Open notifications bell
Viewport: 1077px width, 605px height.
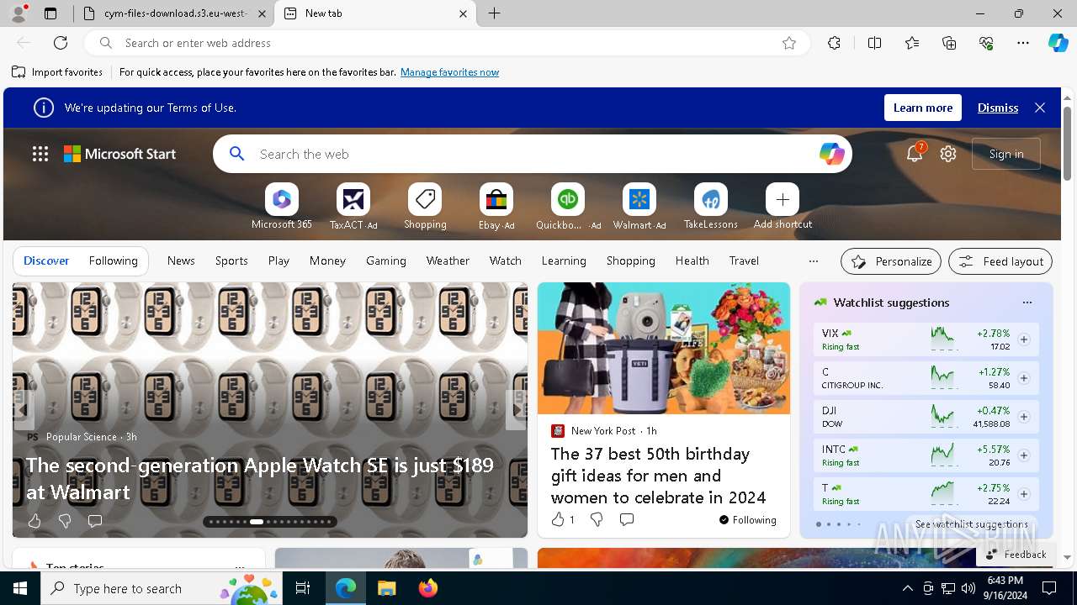click(915, 154)
